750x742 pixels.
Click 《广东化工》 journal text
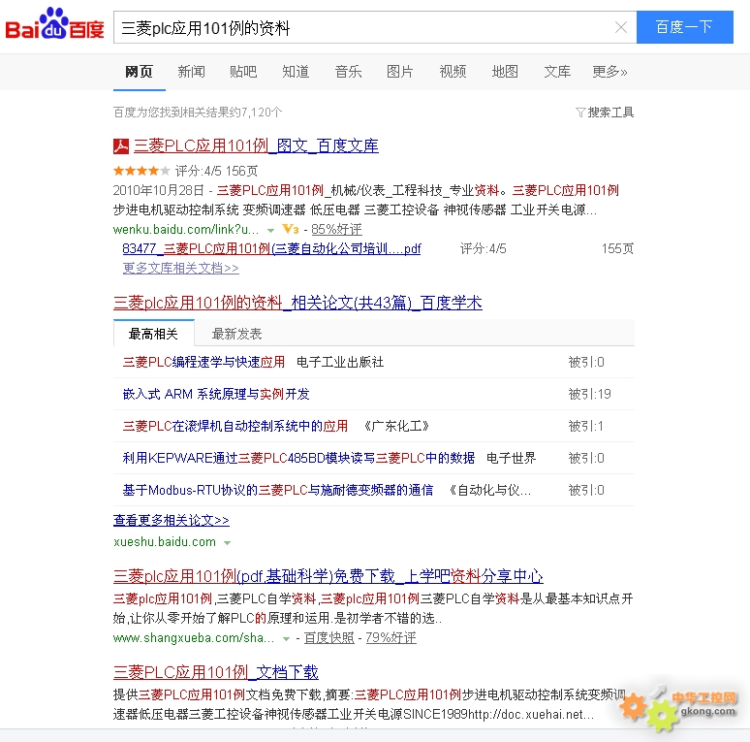coord(396,427)
